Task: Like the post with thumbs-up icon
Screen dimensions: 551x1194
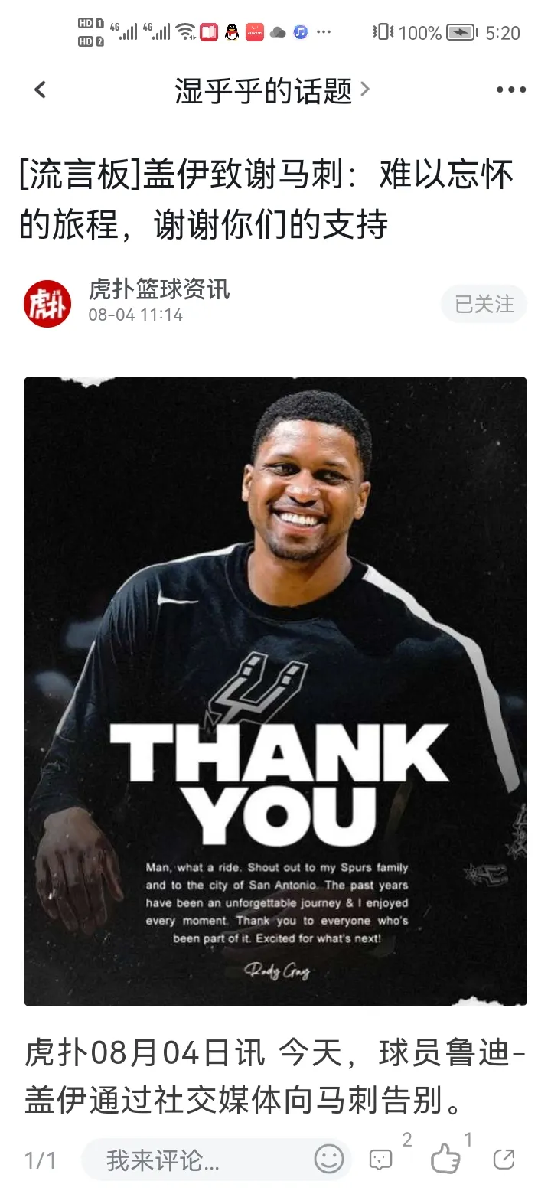Action: [445, 1160]
